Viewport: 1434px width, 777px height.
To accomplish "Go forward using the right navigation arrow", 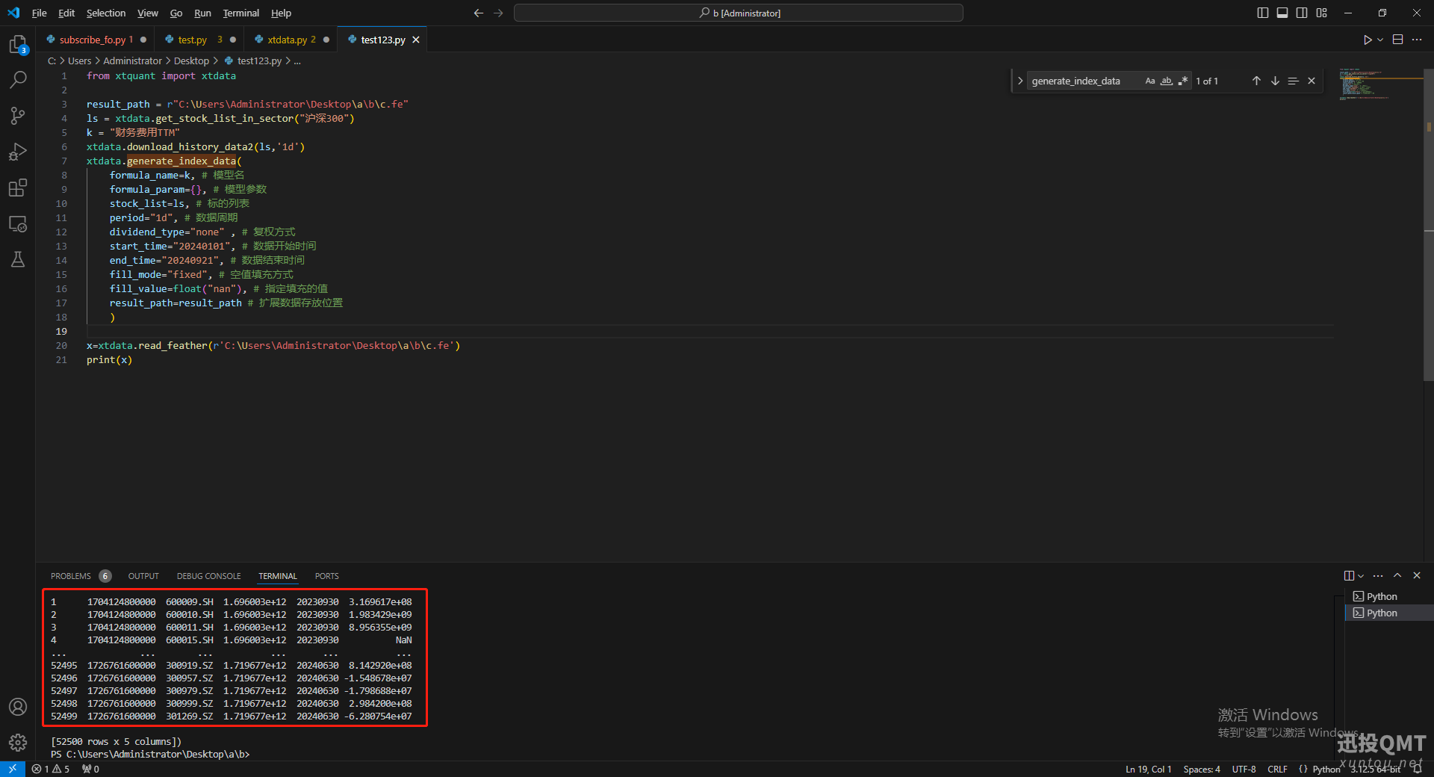I will tap(498, 13).
